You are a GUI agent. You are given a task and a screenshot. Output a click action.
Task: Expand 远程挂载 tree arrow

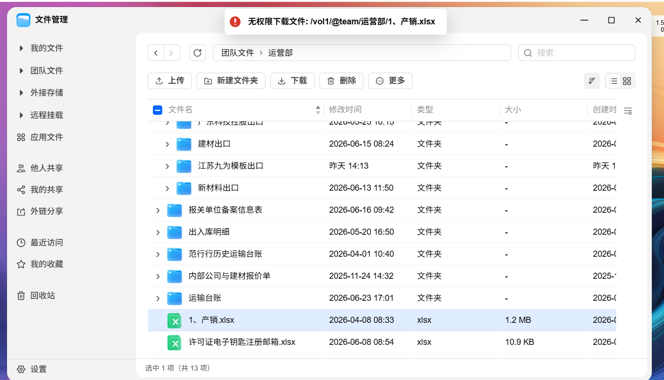21,115
